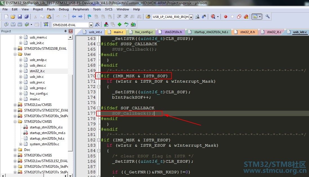Viewport: 309px width, 177px height.
Task: Open the USB_LP_CAN1_RX0_IRQH find dropdown
Action: pyautogui.click(x=191, y=17)
